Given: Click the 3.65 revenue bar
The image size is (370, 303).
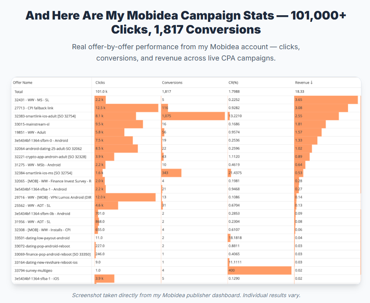Looking at the screenshot, I should click(326, 100).
